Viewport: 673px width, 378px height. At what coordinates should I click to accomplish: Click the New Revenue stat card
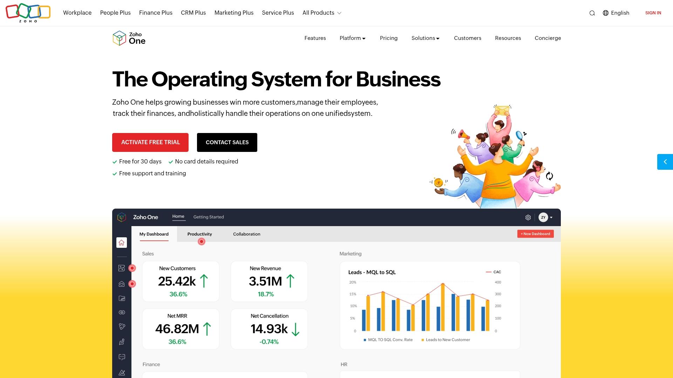point(269,281)
